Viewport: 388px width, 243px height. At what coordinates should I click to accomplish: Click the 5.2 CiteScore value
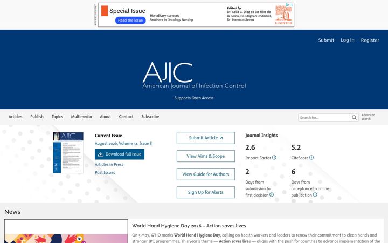point(296,147)
